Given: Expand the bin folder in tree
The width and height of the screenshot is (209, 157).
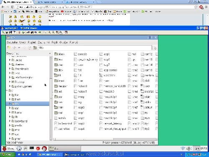Looking at the screenshot, I should coord(10,95).
